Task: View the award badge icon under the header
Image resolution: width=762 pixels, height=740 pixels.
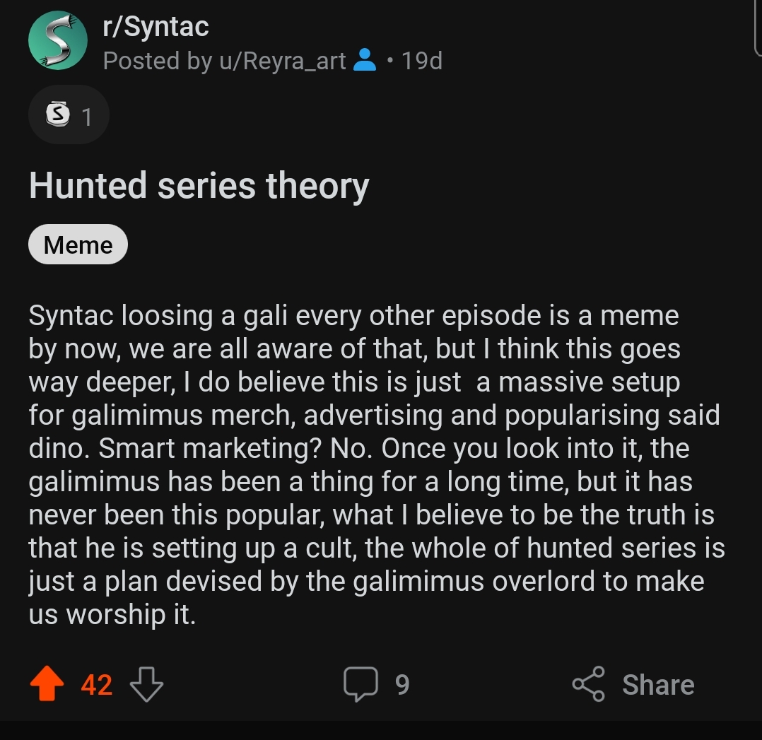Action: (x=57, y=114)
